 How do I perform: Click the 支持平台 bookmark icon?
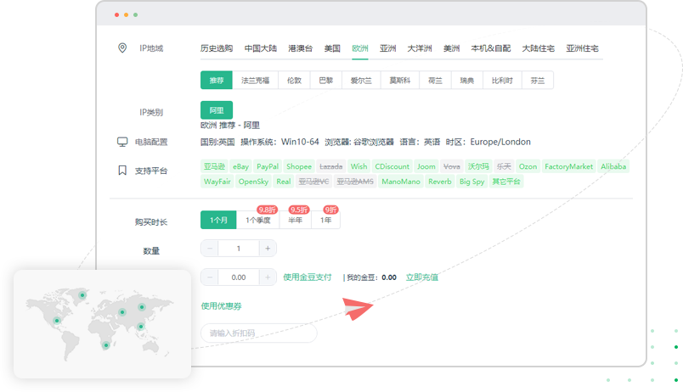point(122,171)
